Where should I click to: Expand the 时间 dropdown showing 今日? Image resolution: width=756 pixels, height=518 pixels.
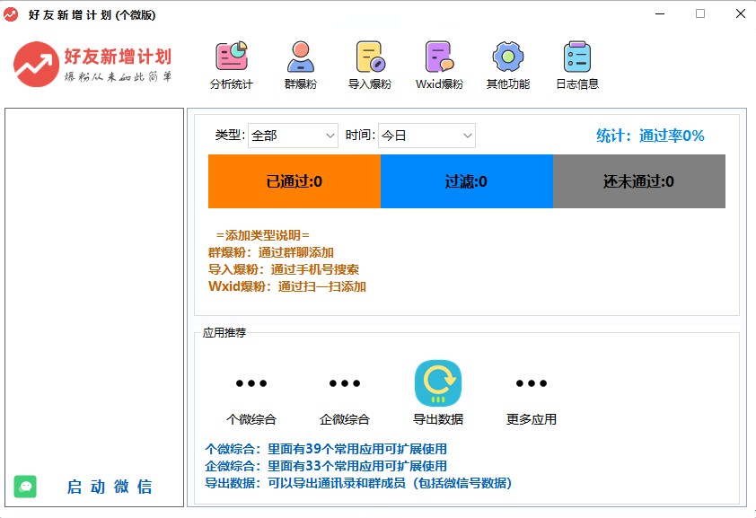coord(426,136)
